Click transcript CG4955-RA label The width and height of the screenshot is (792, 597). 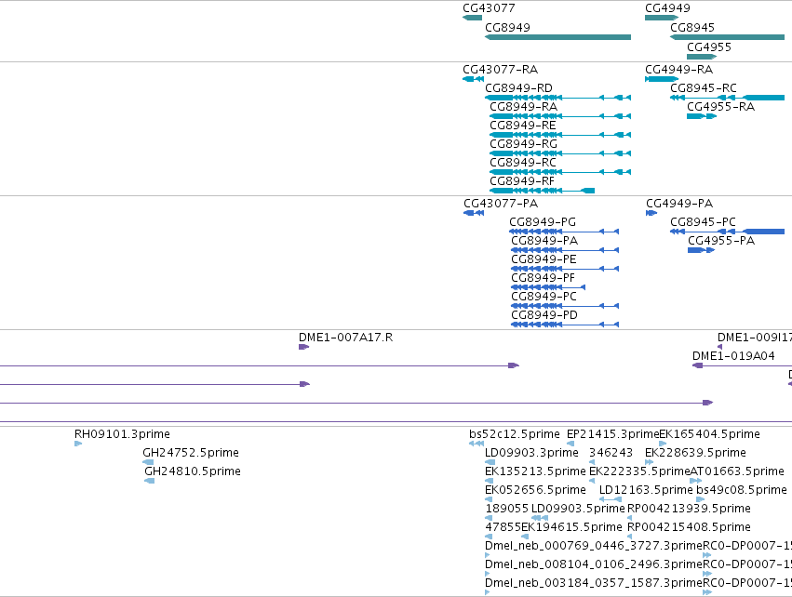tap(720, 107)
